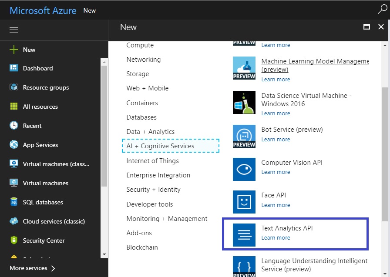Viewport: 390px width, 277px height.
Task: Click the SQL databases cylinder icon
Action: click(14, 202)
